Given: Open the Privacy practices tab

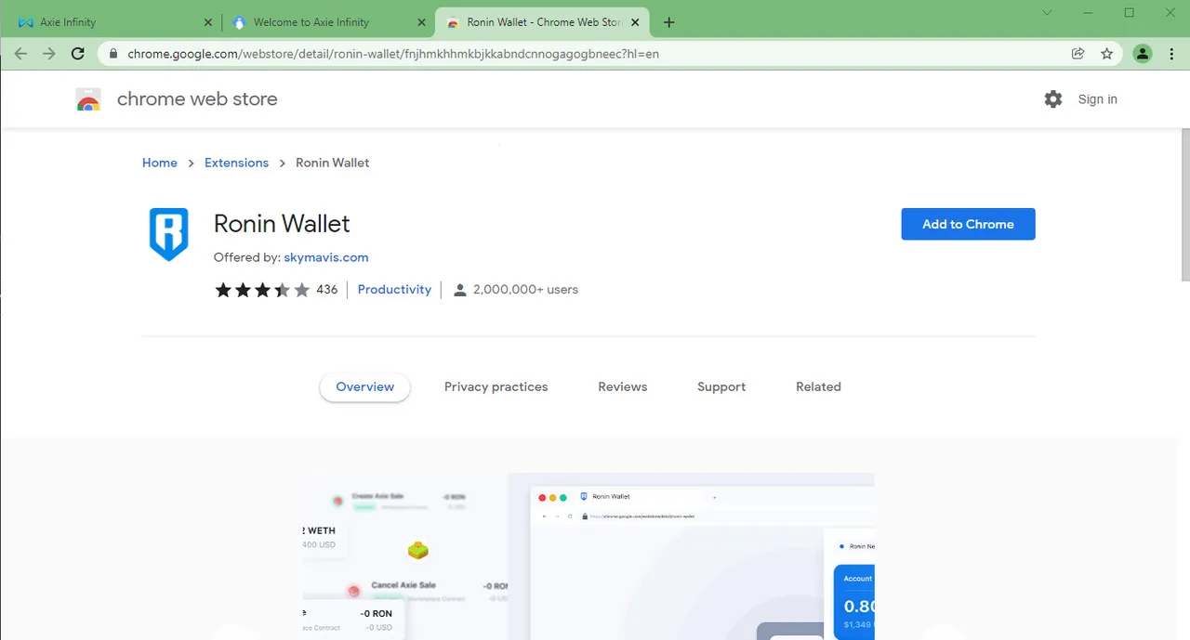Looking at the screenshot, I should coord(496,387).
